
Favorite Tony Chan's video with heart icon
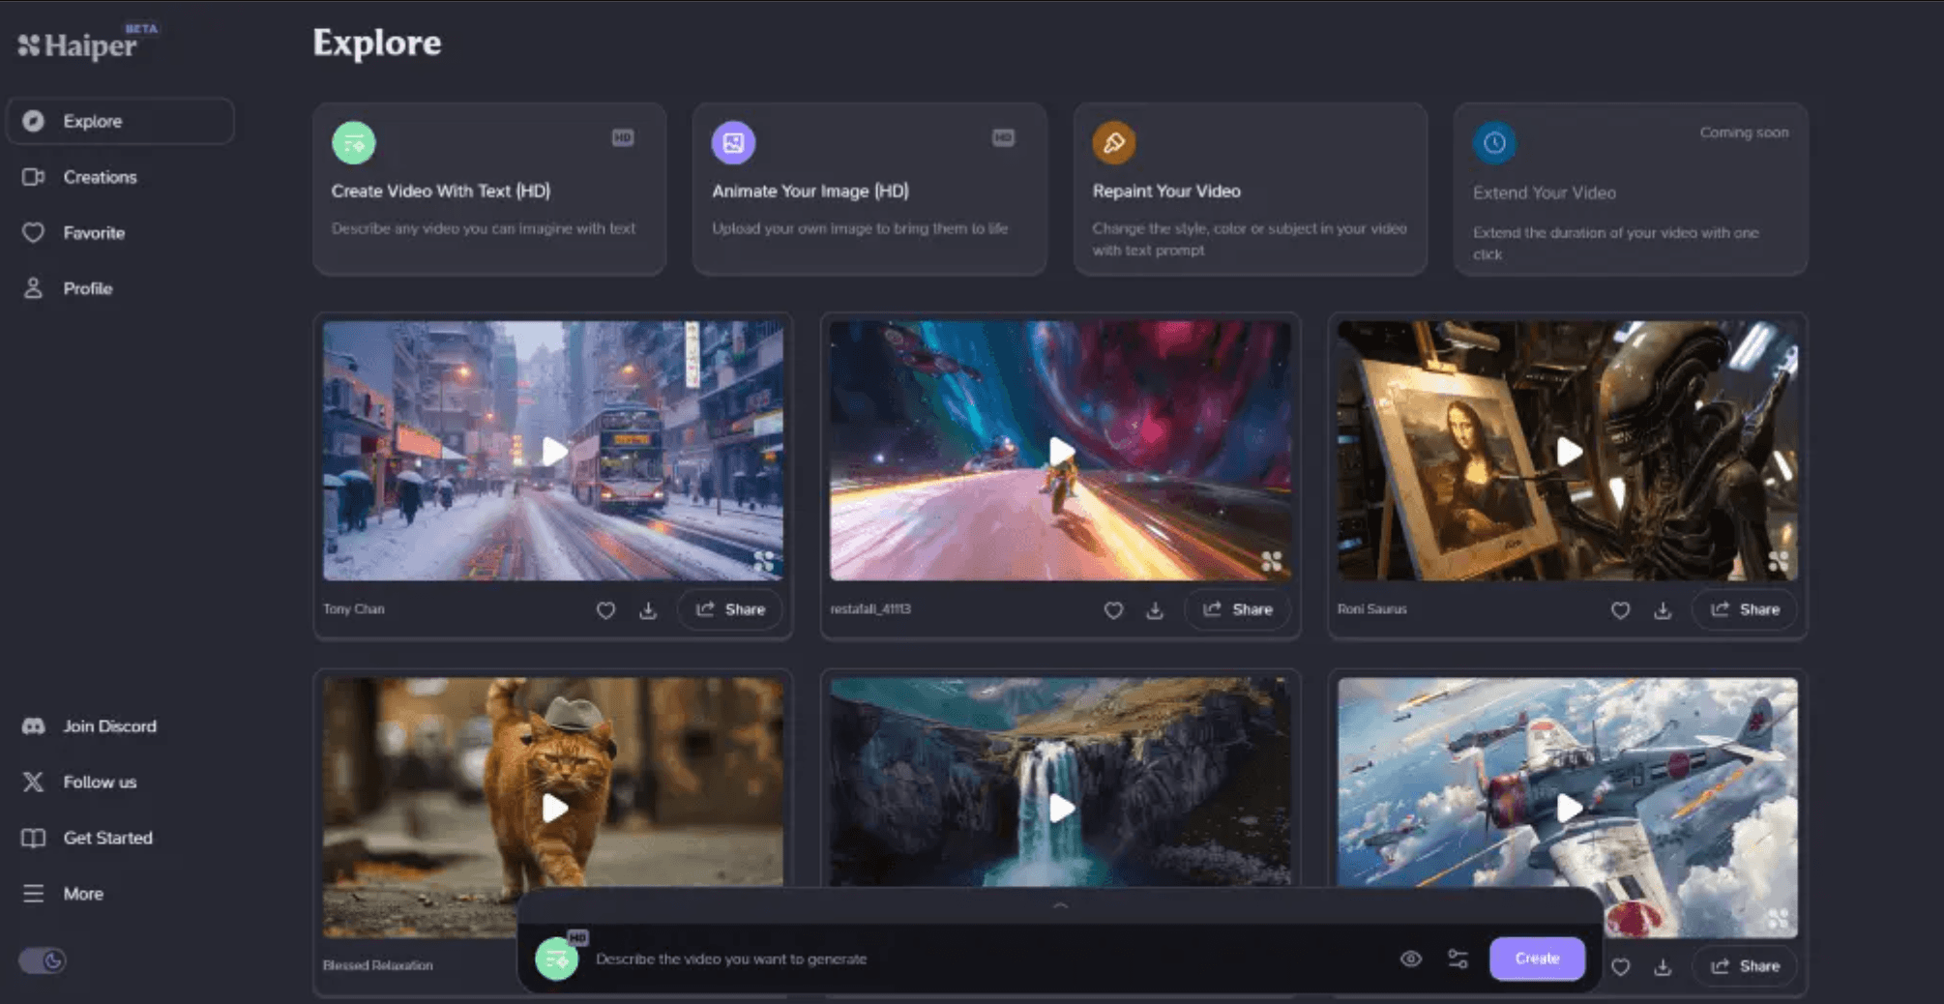[x=605, y=610]
